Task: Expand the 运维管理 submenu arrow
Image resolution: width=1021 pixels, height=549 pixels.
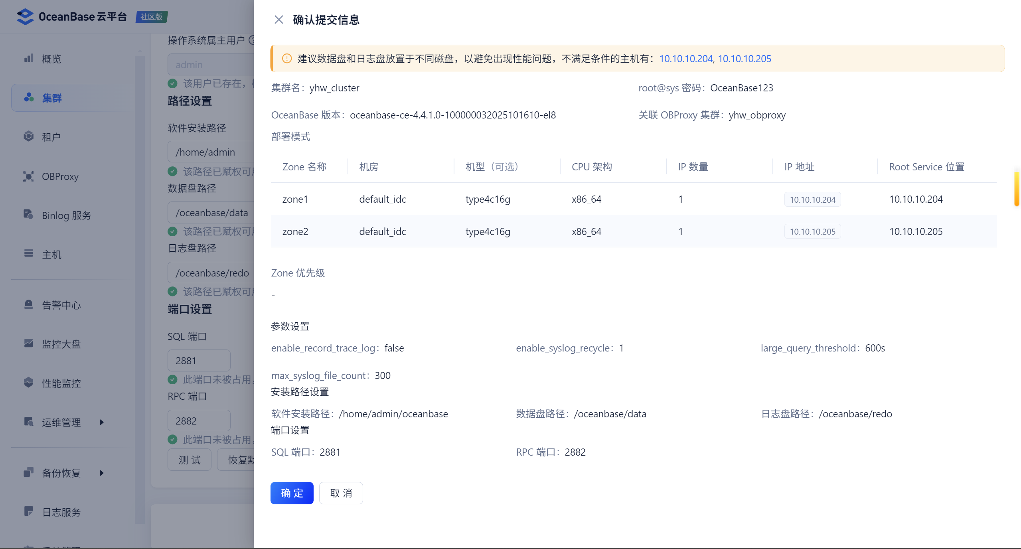Action: pos(102,422)
